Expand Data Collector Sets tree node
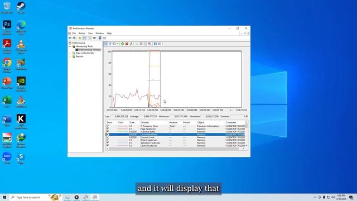357x201 pixels. (x=70, y=53)
